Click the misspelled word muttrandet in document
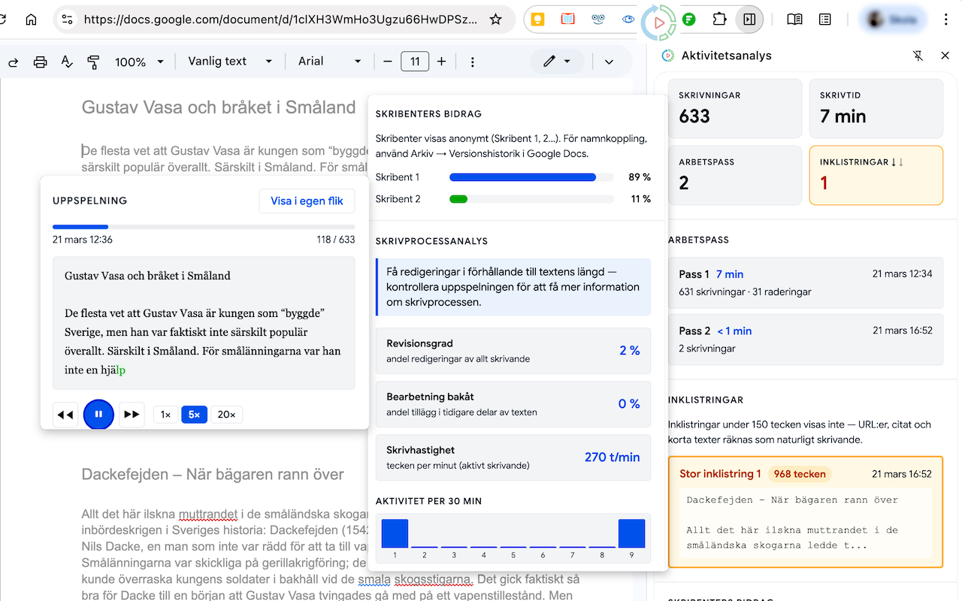962x601 pixels. coord(208,515)
